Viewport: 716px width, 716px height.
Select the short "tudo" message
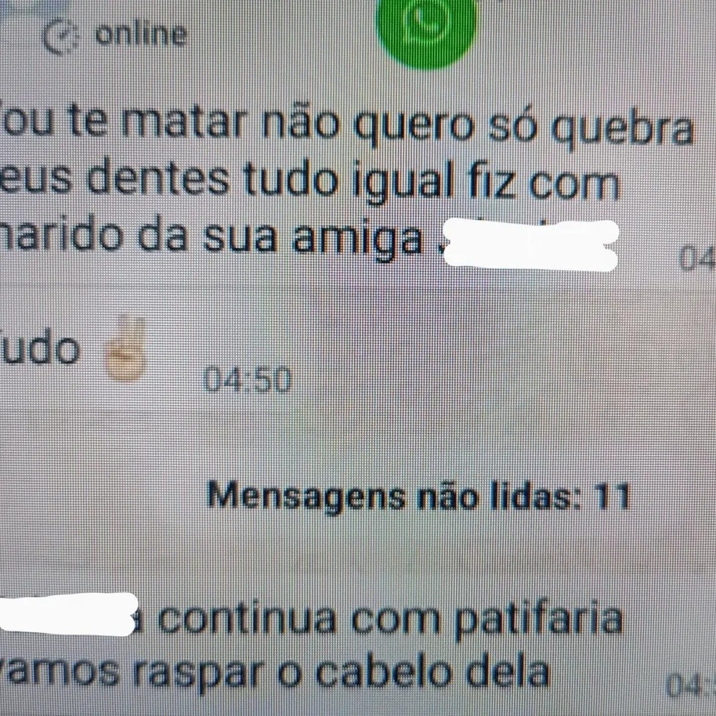[39, 348]
